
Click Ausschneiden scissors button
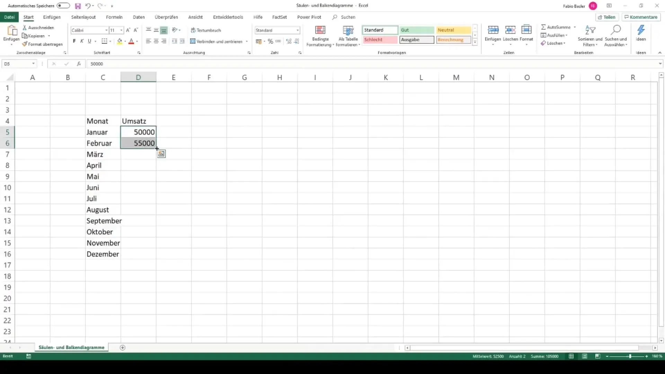pos(38,27)
